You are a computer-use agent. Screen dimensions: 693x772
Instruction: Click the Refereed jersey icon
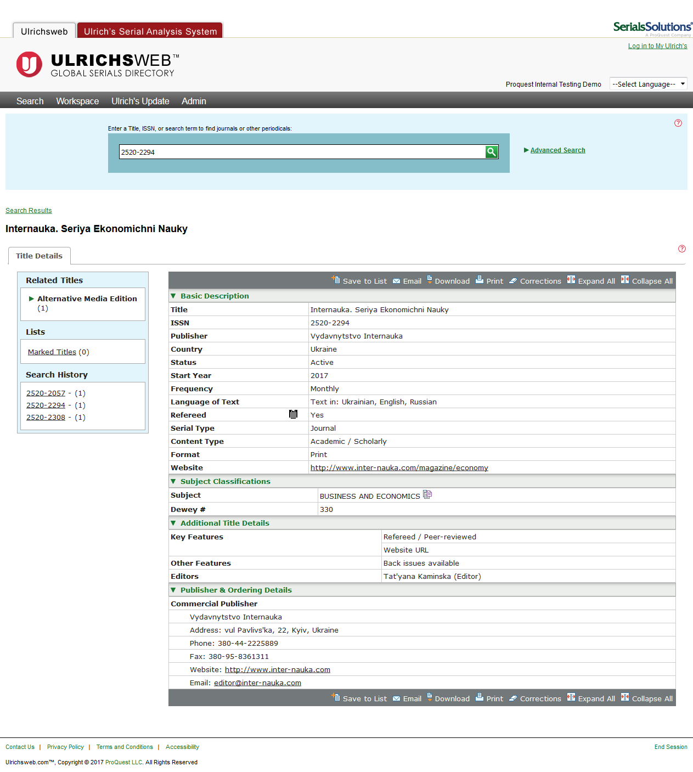tap(294, 414)
